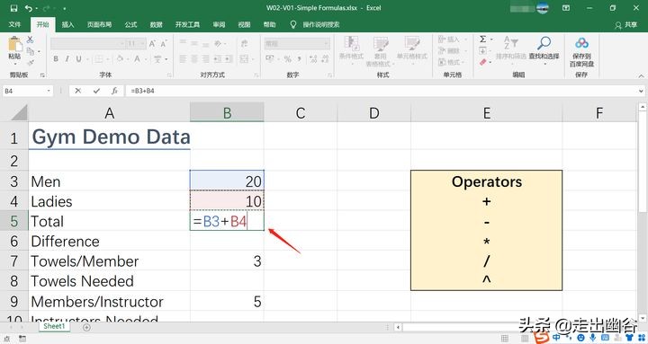Viewport: 648px width, 344px height.
Task: Switch to the 页面布局 Page Layout tab
Action: pyautogui.click(x=99, y=25)
